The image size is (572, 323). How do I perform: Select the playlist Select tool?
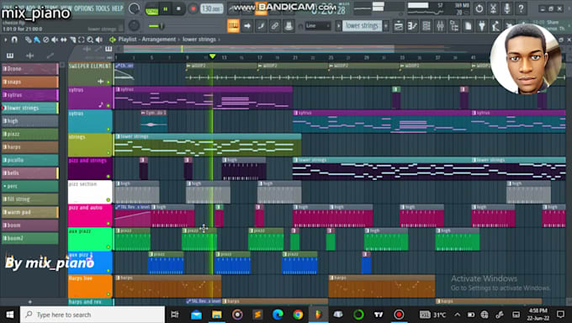82,40
